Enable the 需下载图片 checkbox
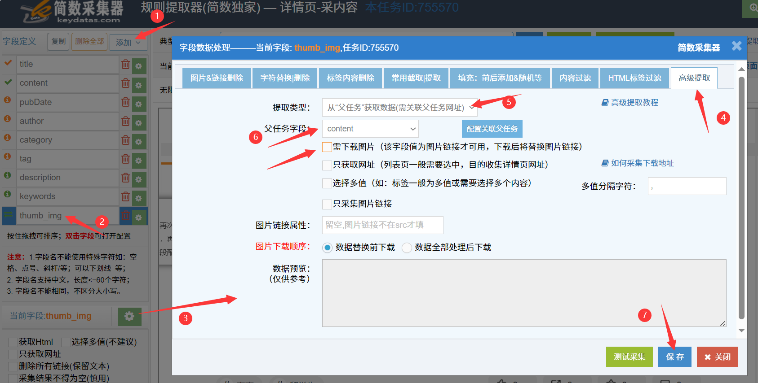 pos(327,147)
